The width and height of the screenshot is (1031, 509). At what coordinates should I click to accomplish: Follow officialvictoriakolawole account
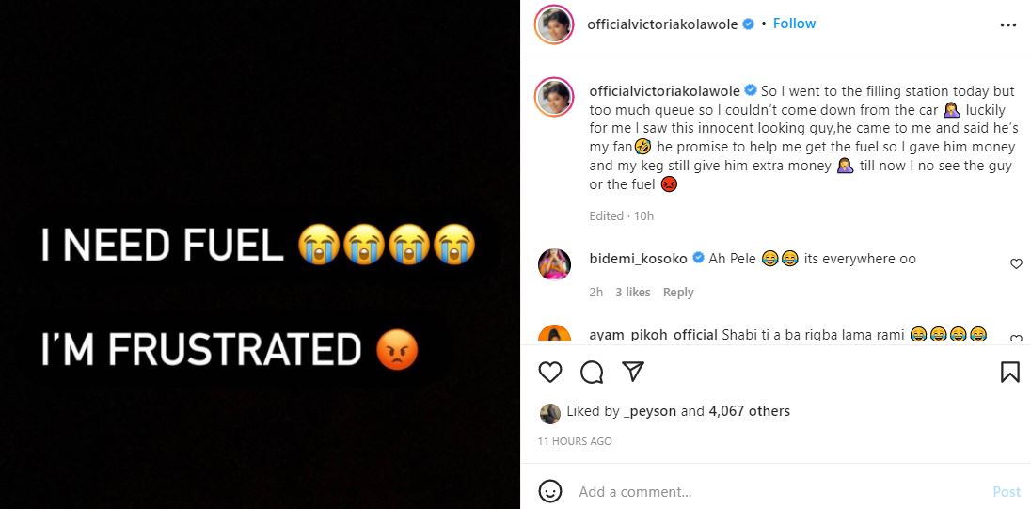[794, 24]
